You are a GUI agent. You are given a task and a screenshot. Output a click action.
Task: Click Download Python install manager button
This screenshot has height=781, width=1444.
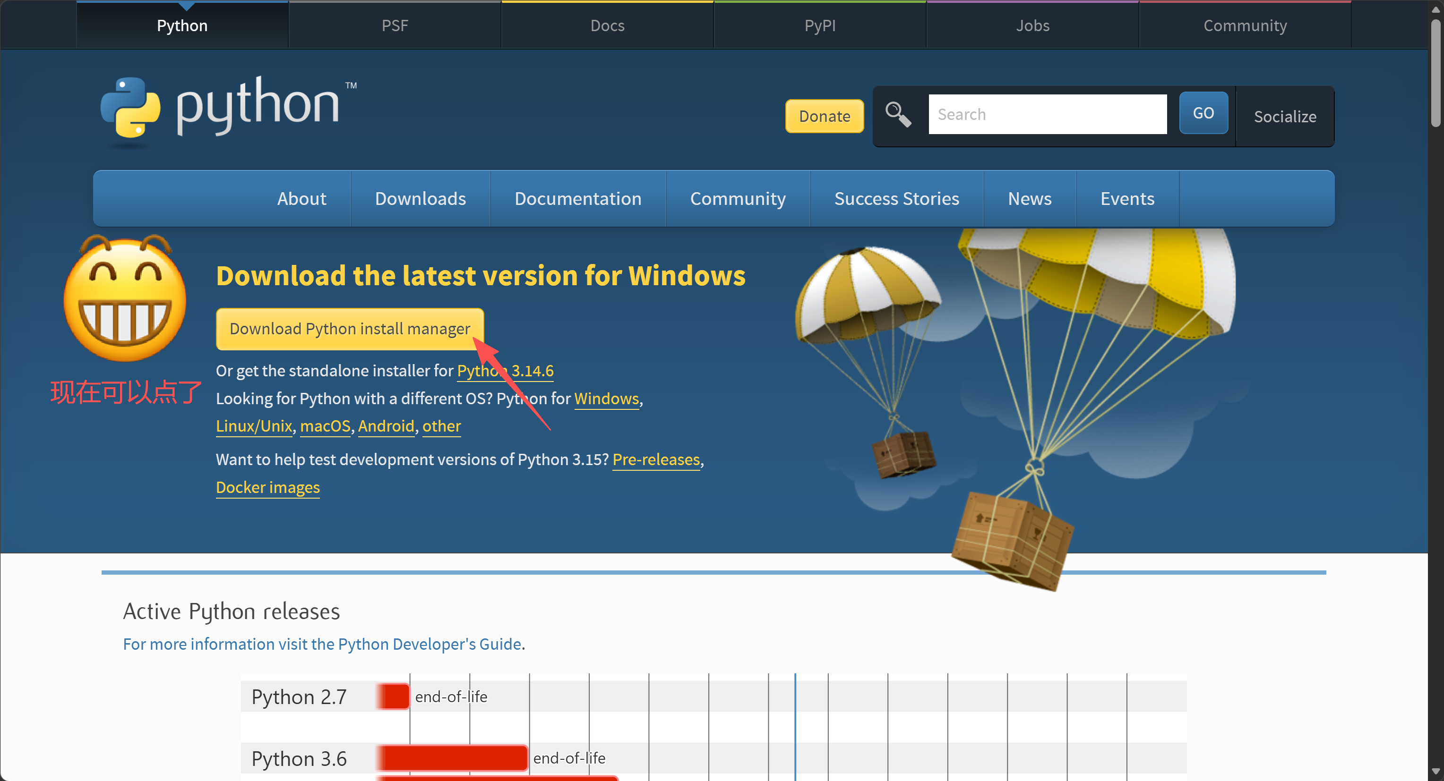pyautogui.click(x=350, y=329)
